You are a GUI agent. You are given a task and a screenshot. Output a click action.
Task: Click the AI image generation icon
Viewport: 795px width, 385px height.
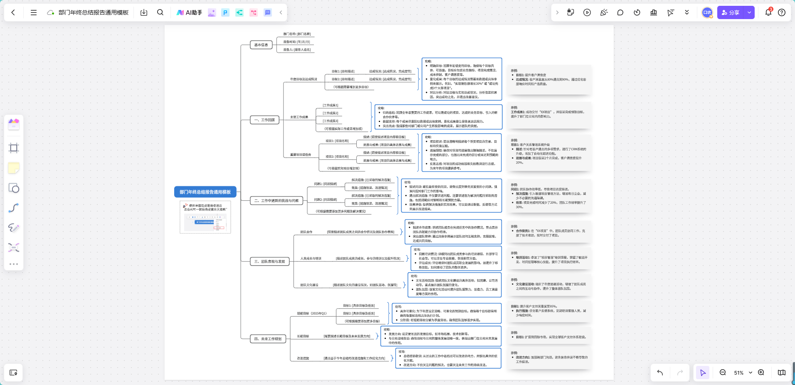click(x=212, y=12)
